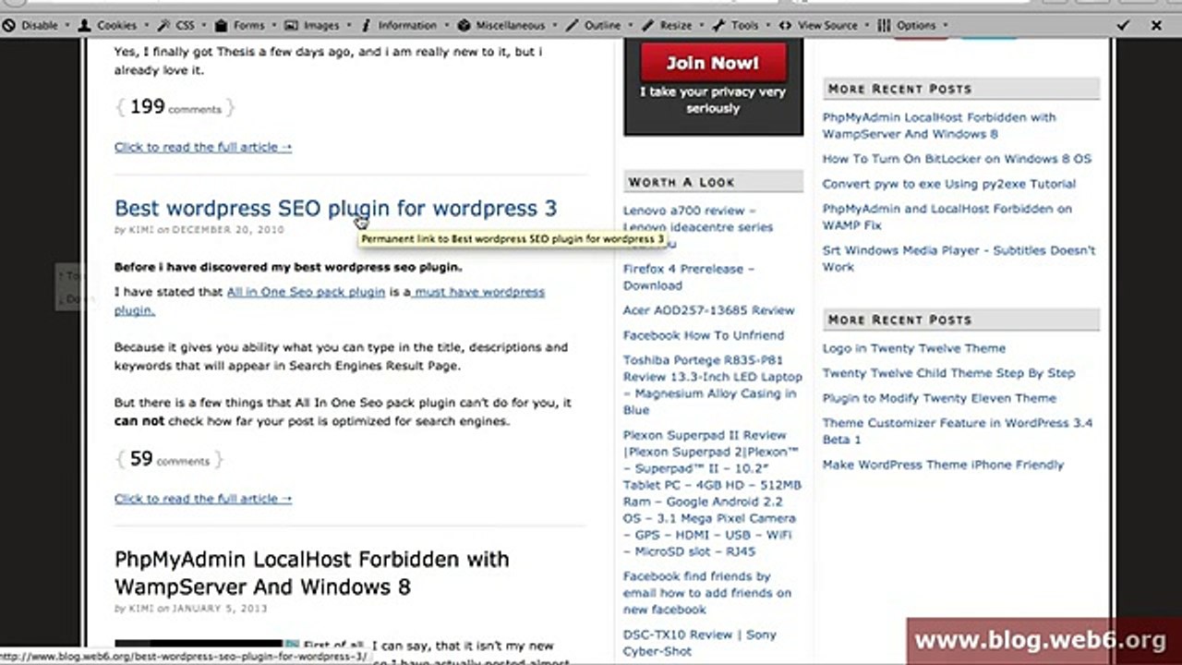Read full article below 199 comments

point(203,147)
